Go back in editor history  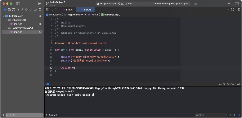52,10
